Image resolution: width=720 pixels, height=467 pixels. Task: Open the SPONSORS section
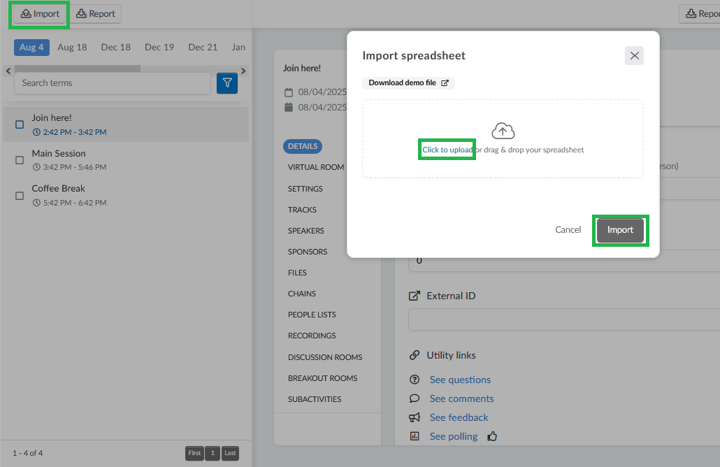tap(308, 252)
